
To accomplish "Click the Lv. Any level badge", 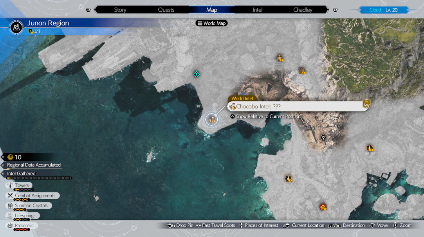I will [x=366, y=104].
